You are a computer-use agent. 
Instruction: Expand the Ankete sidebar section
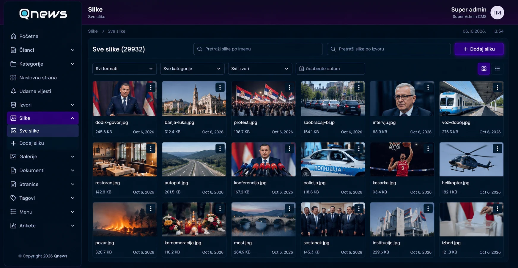coord(43,226)
